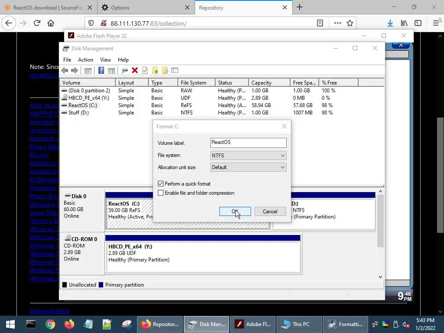
Task: Bookmark this page with the star
Action: point(350,23)
